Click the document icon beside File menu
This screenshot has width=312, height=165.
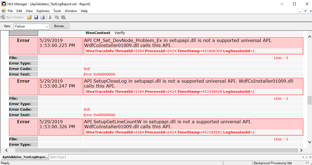click(3, 11)
